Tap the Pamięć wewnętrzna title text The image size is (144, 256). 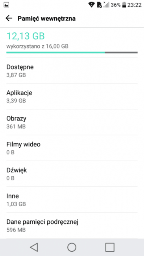click(x=46, y=19)
